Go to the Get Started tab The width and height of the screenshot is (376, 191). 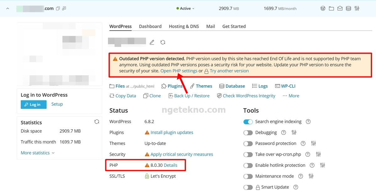tap(234, 26)
